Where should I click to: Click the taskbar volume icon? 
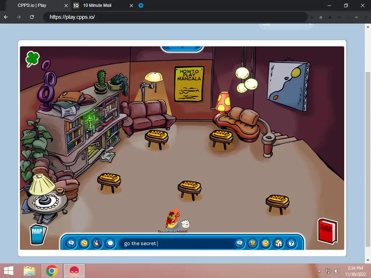[x=337, y=271]
